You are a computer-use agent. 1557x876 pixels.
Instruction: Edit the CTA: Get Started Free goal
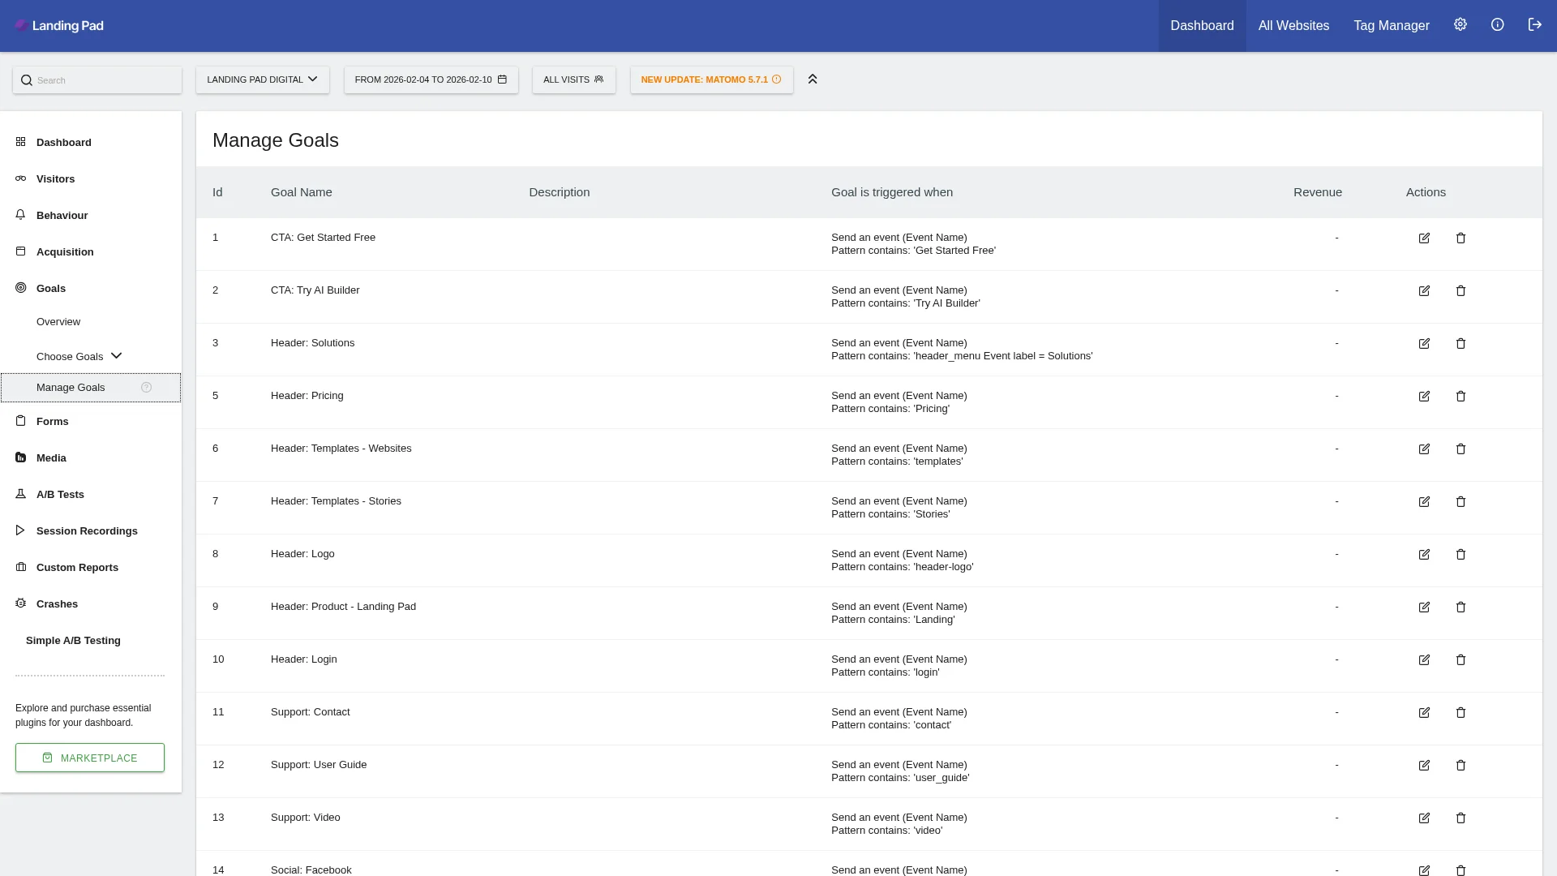(x=1424, y=238)
